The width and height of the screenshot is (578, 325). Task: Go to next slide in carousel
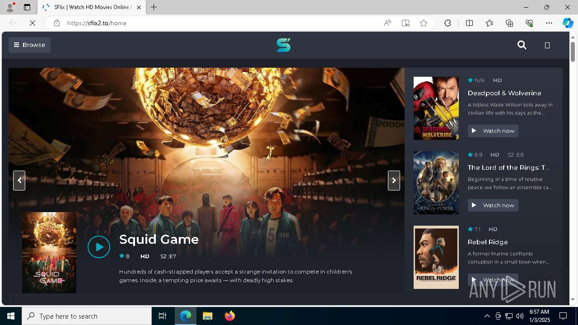click(x=394, y=181)
